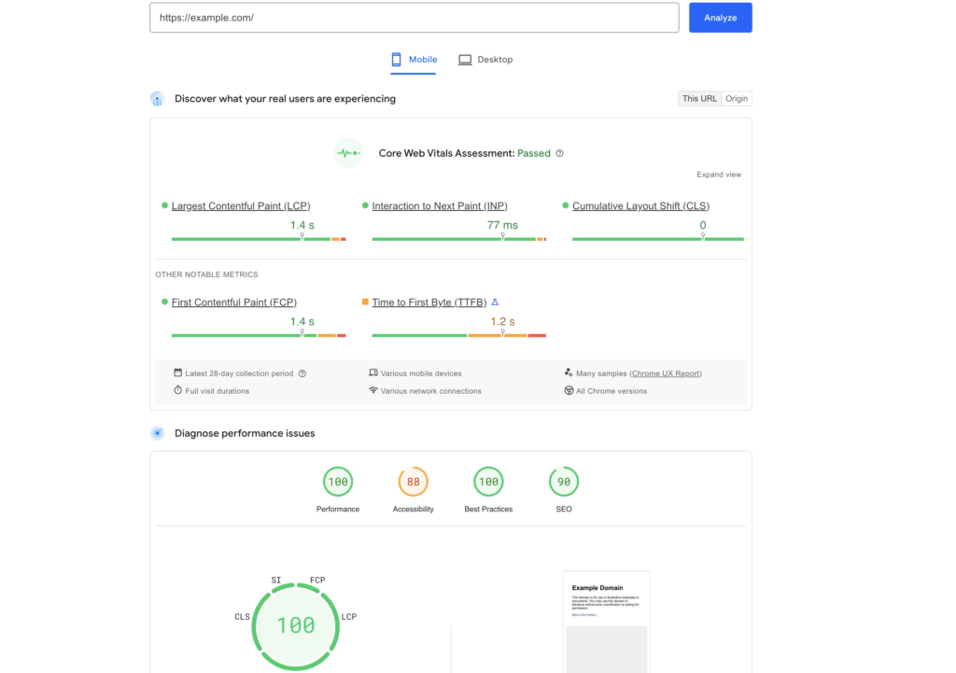The width and height of the screenshot is (956, 673).
Task: Click the OTHER NOTABLE METRICS heading
Action: pos(206,274)
